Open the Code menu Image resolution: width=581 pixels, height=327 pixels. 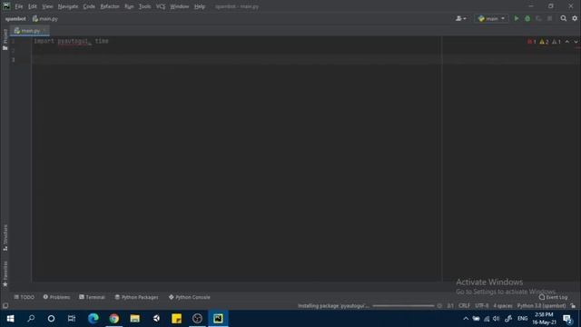pos(89,6)
